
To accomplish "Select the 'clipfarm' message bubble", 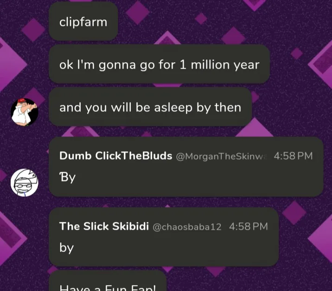I will pos(83,21).
